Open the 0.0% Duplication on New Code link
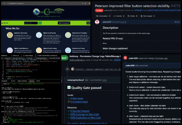Screen dimensions: 182x125 tap(85, 118)
